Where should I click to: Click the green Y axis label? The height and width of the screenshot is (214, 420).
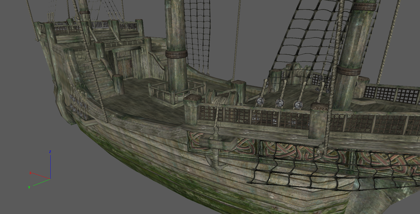[29, 187]
